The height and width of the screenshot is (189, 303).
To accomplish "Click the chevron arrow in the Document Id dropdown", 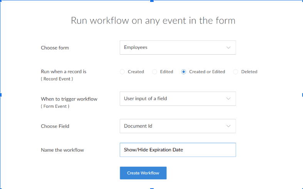I will point(228,126).
